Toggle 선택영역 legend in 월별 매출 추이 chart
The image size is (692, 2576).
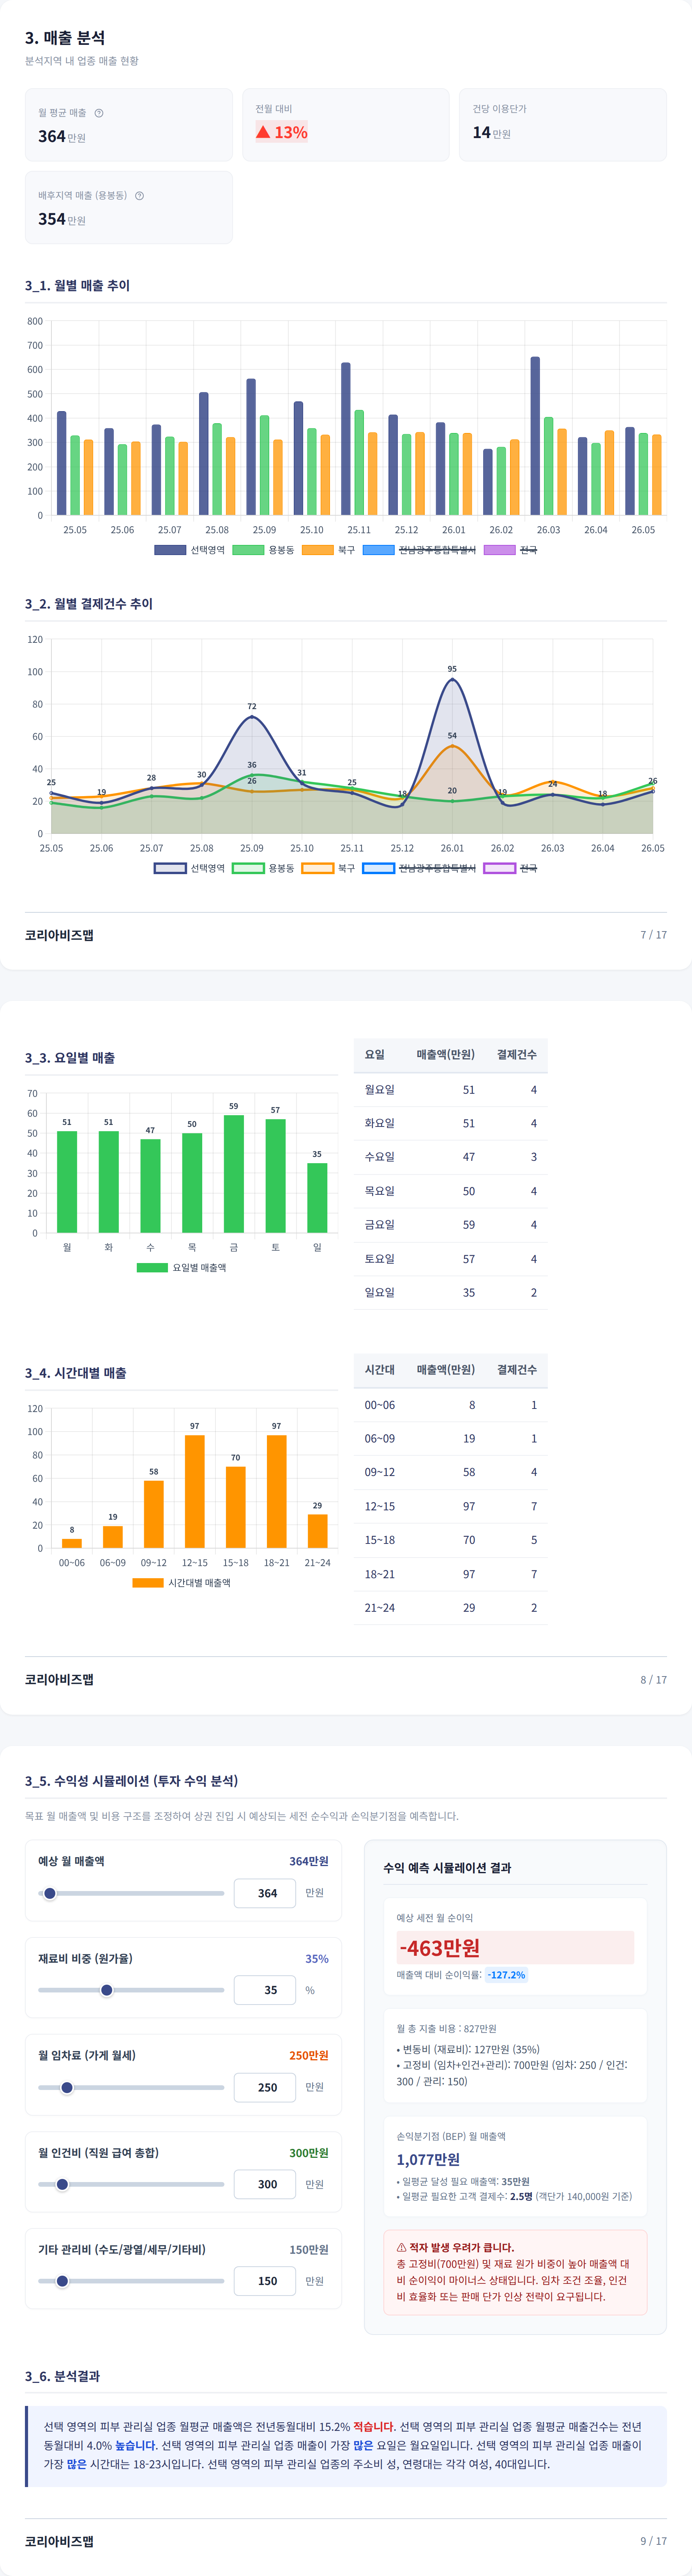click(190, 550)
